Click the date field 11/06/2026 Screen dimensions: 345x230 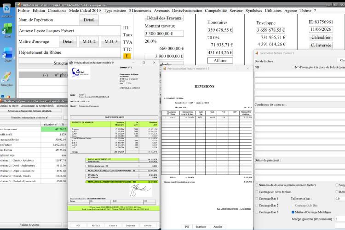point(321,29)
